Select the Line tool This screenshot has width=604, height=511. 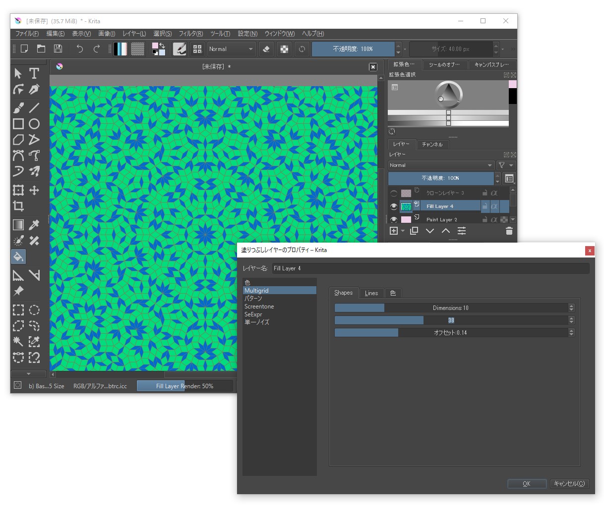[x=34, y=107]
